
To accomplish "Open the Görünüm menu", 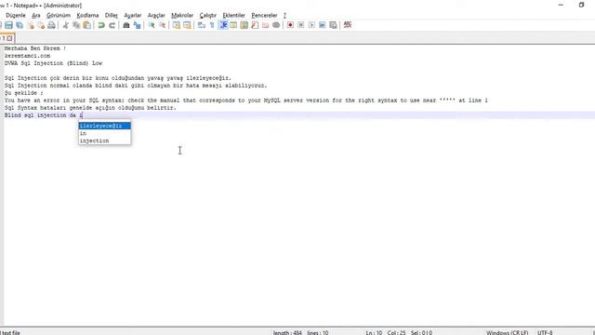I will (x=59, y=15).
